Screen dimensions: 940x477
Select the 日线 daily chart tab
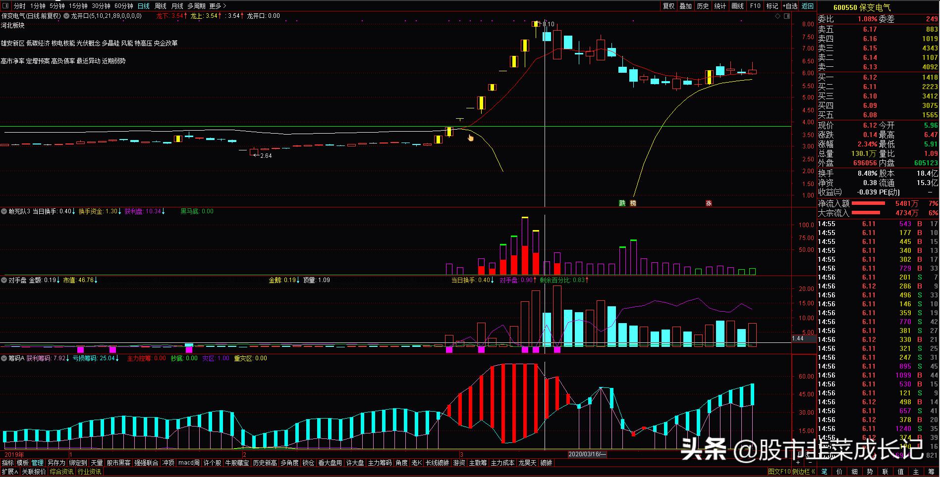(x=144, y=6)
